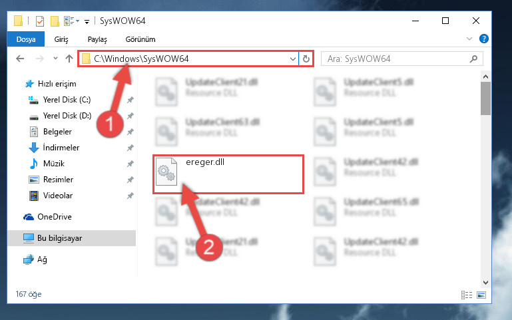Open the Görünüm ribbon tab
The image size is (512, 320).
point(140,39)
